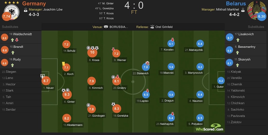Screen dimensions: 268x135
Task: Click the Joachim Löw manager icon
Action: click(x=26, y=10)
